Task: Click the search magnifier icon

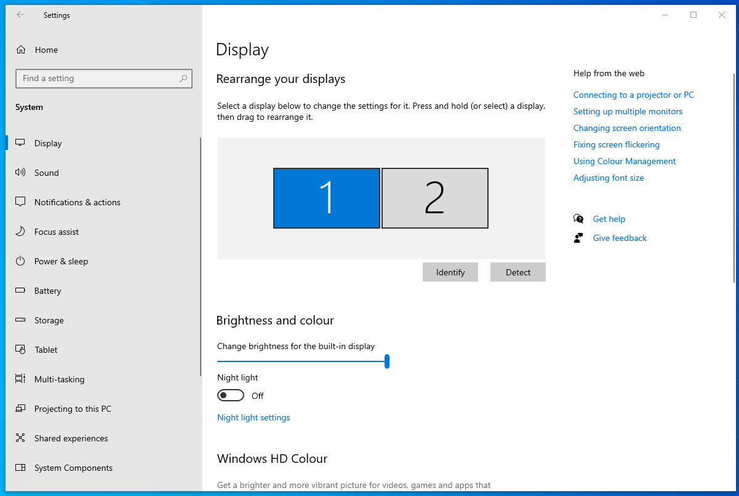Action: pyautogui.click(x=183, y=79)
